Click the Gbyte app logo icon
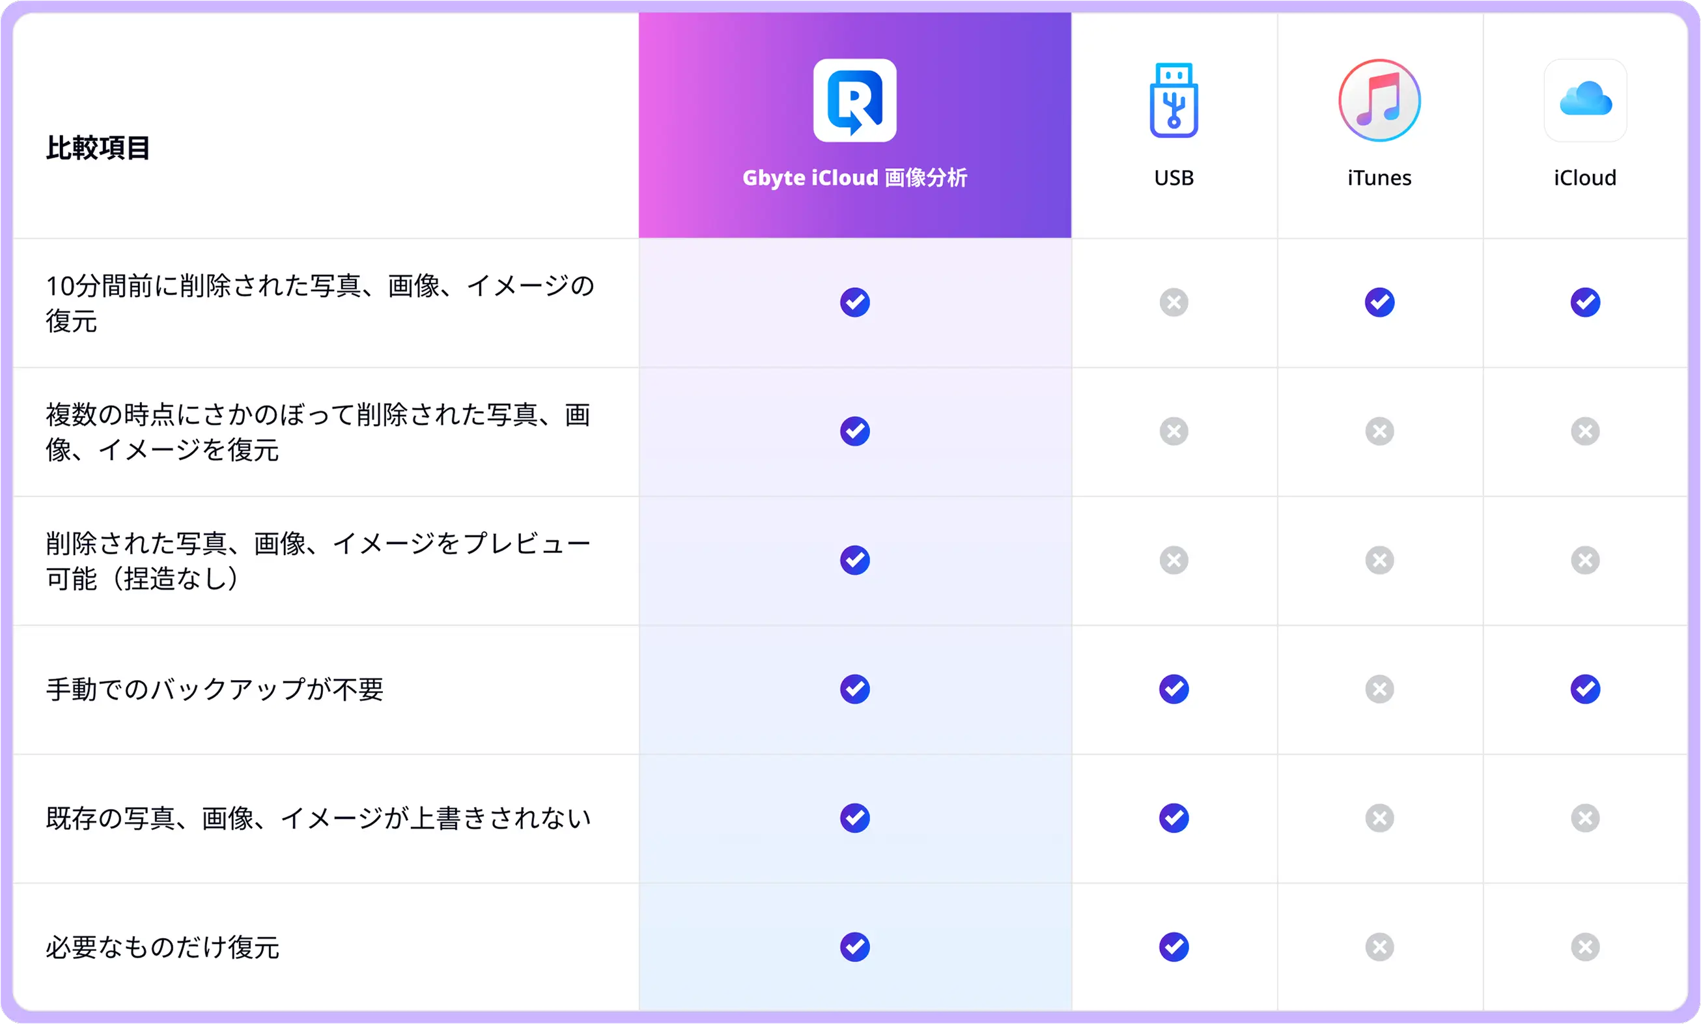Viewport: 1701px width, 1024px height. [854, 101]
